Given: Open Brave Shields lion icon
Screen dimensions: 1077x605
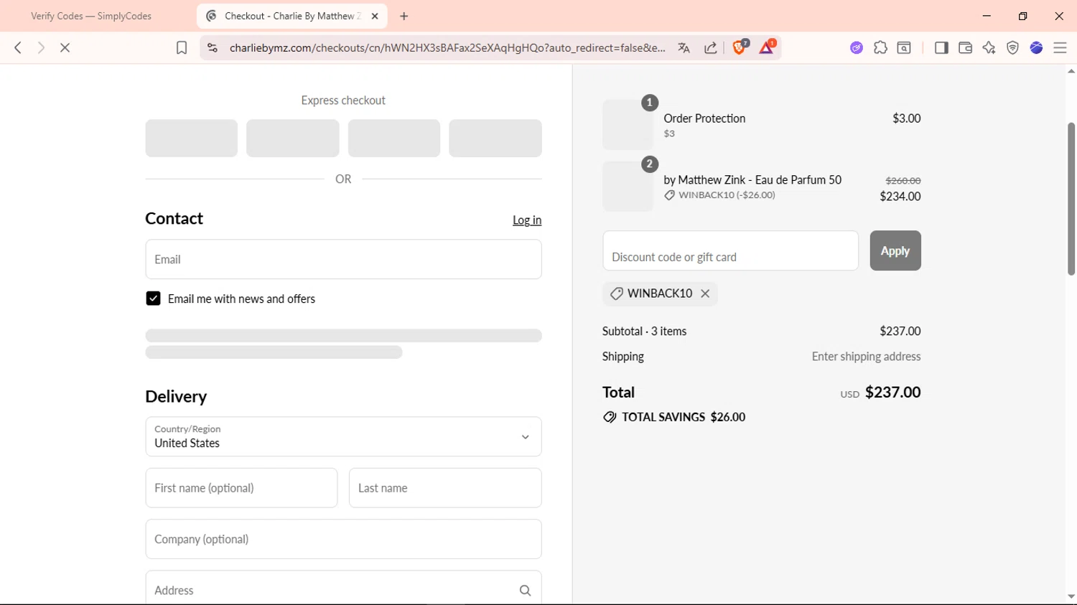Looking at the screenshot, I should tap(740, 47).
